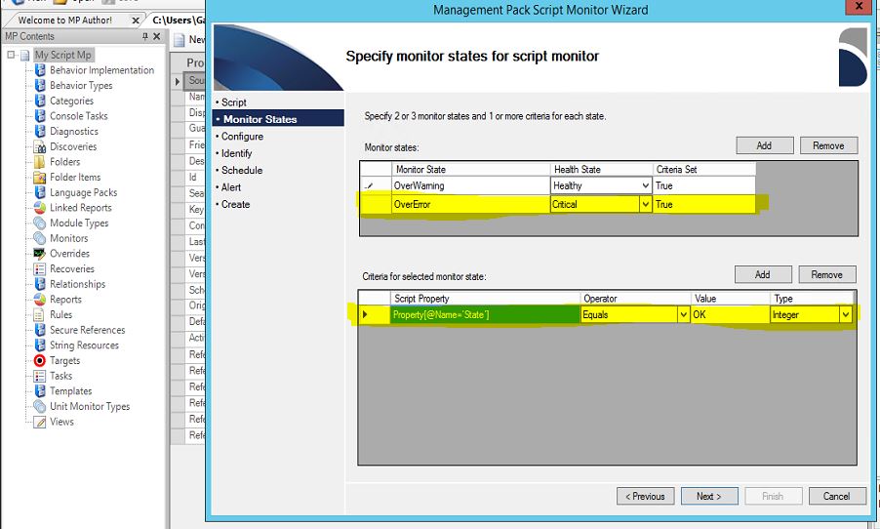Image resolution: width=880 pixels, height=529 pixels.
Task: Edit the OverError monitor state name
Action: tap(470, 204)
